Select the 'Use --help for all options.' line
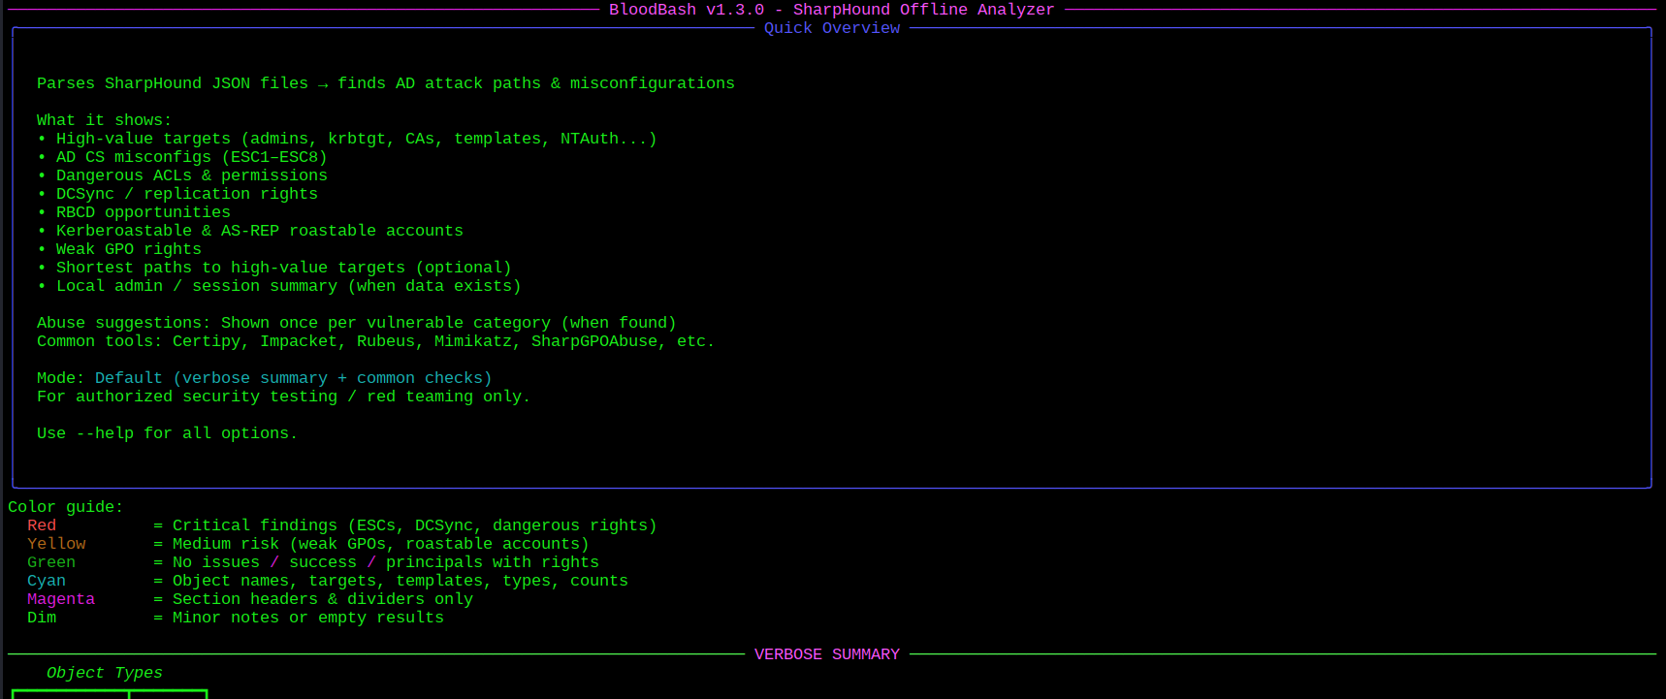This screenshot has width=1666, height=699. click(x=168, y=433)
